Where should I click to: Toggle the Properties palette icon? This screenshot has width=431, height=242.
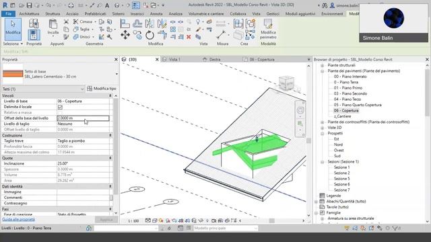(x=34, y=35)
